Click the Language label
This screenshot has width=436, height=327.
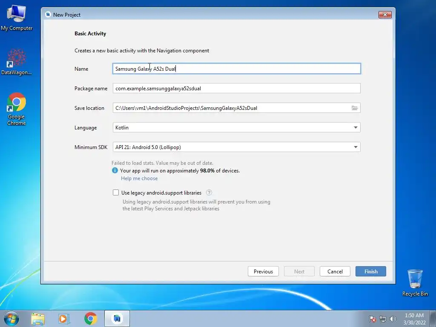click(85, 128)
